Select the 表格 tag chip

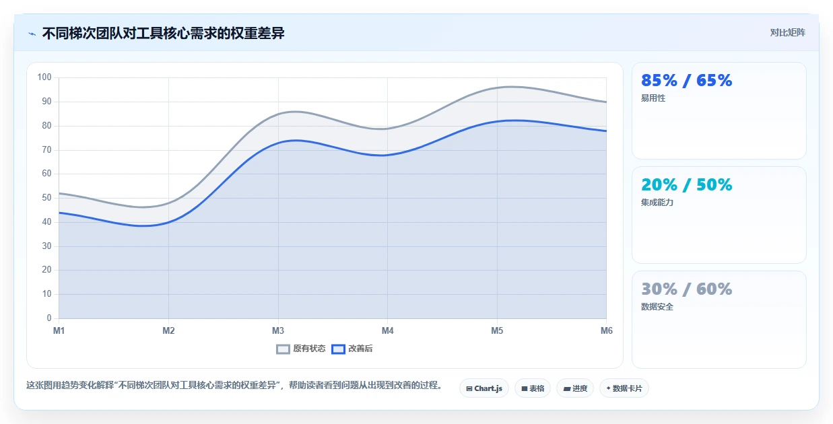coord(533,388)
